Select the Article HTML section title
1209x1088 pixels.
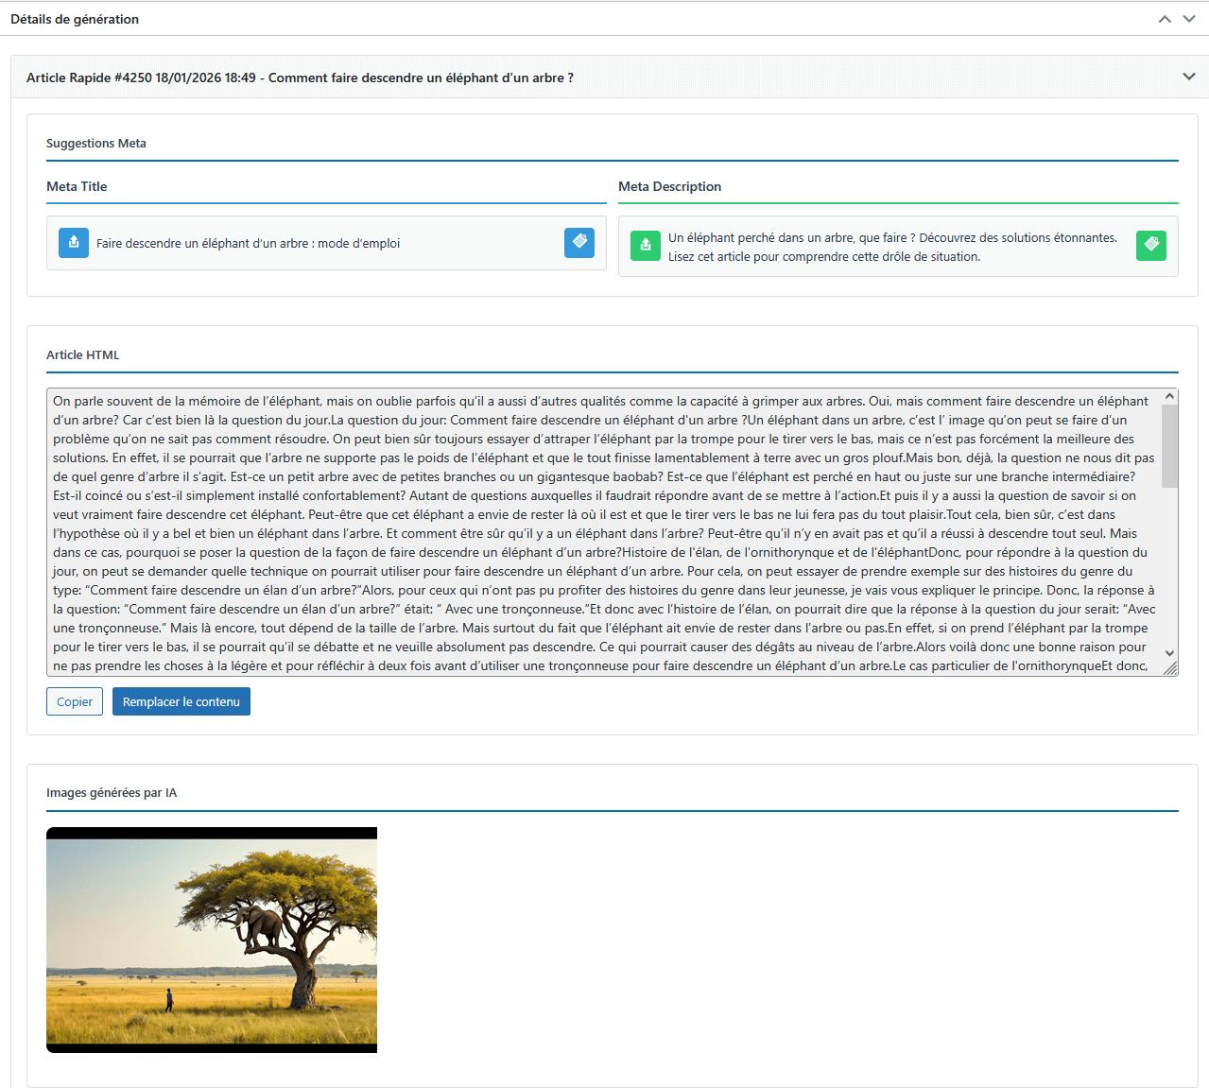(82, 354)
